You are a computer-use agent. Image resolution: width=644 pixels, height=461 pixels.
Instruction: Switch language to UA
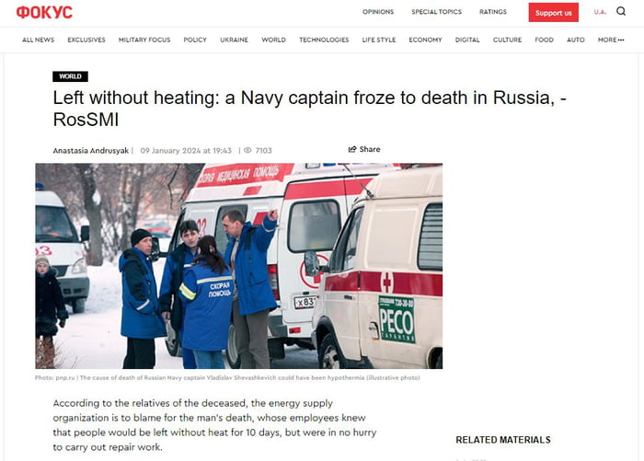click(x=600, y=12)
